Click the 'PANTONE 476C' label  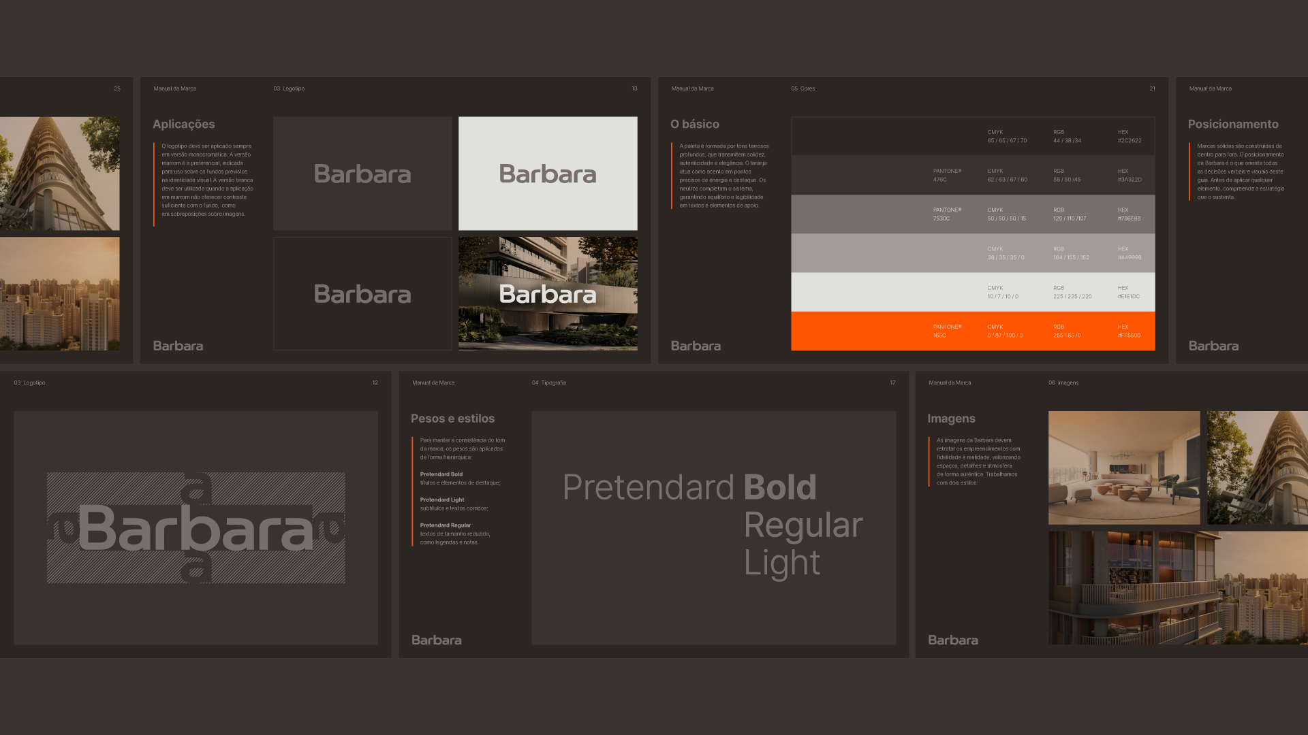coord(947,176)
